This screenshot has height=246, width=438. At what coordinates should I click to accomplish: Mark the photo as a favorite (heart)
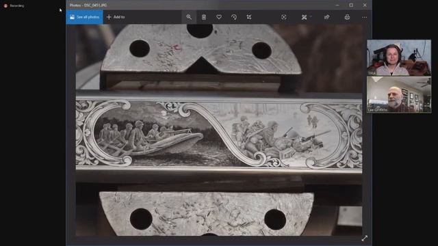coord(219,17)
